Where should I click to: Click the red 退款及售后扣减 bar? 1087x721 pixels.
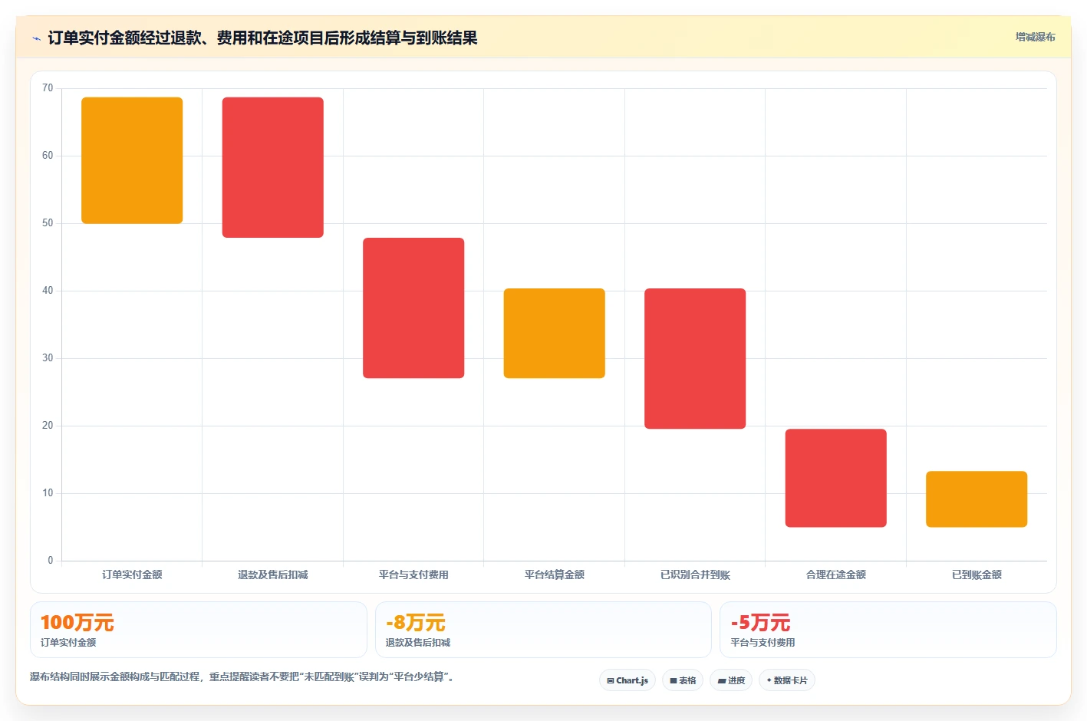273,167
